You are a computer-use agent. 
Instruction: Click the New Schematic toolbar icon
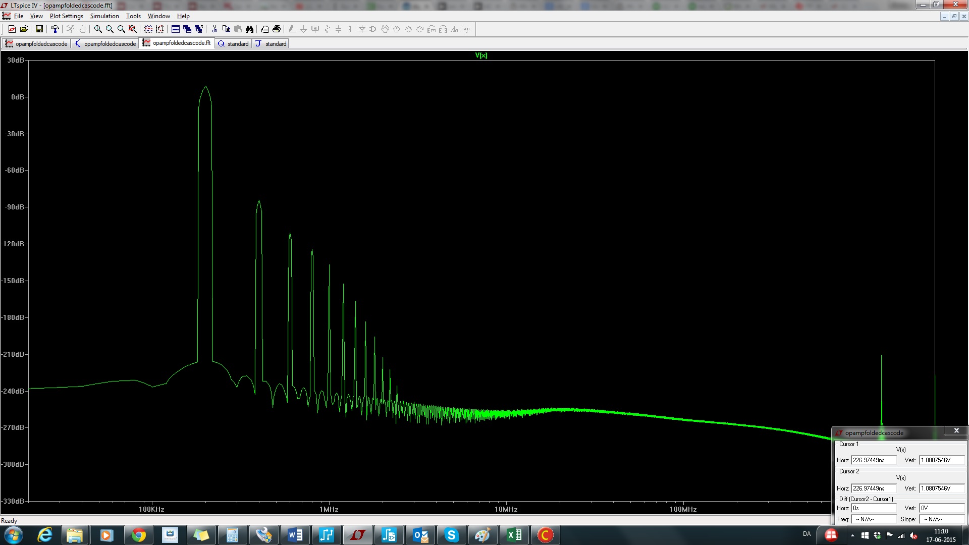12,29
